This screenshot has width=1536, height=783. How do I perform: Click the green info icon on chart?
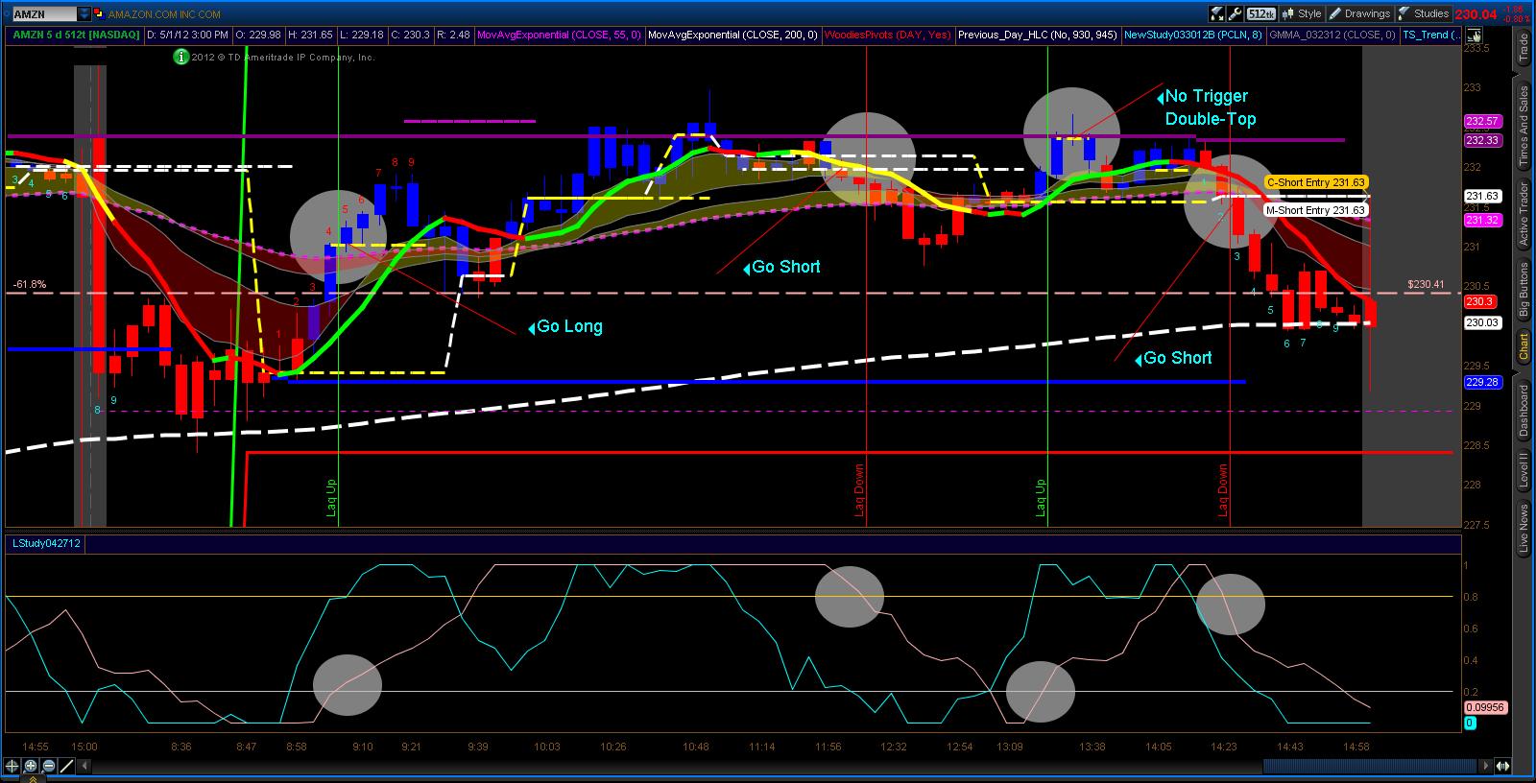pyautogui.click(x=180, y=57)
